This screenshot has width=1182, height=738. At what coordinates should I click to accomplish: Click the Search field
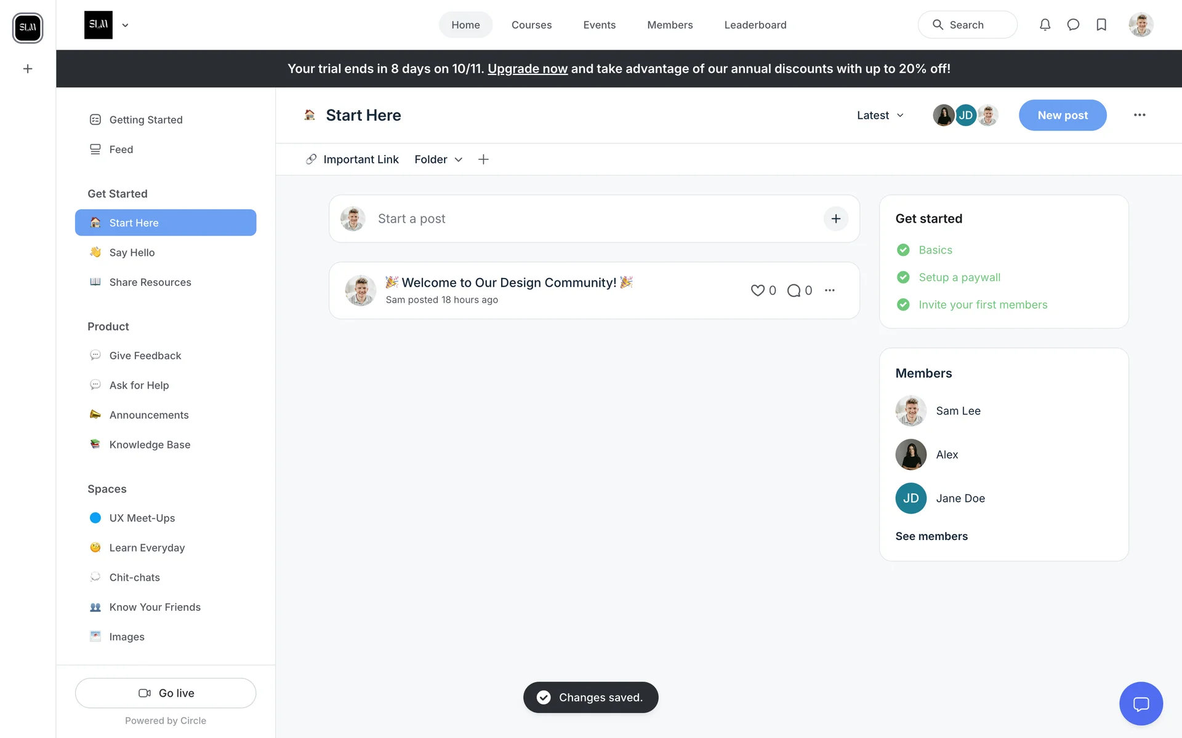[967, 25]
